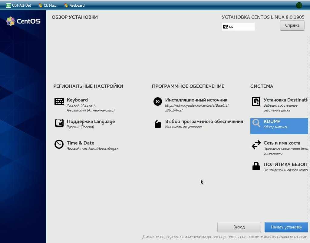The image size is (310, 243).
Task: Click the disk changes warning note
Action: pyautogui.click(x=225, y=237)
